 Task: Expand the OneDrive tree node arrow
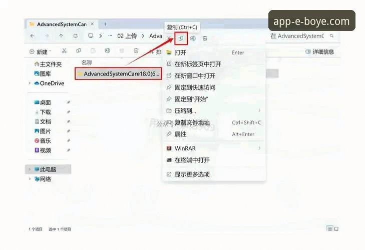(x=30, y=83)
